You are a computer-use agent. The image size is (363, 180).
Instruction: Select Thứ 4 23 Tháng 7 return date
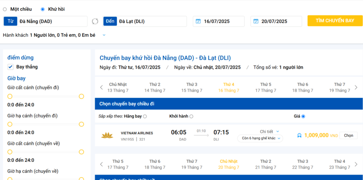point(339,164)
